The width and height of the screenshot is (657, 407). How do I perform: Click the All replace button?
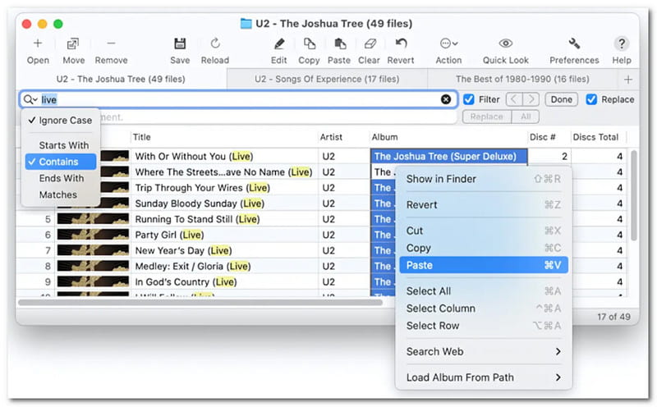[x=526, y=117]
